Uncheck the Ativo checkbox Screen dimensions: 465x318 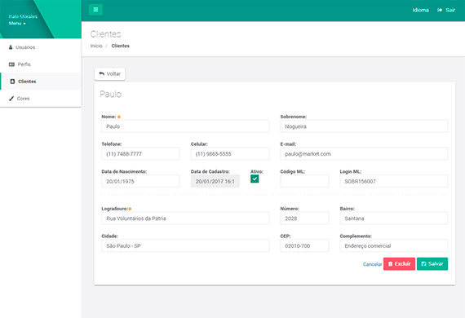pos(255,179)
